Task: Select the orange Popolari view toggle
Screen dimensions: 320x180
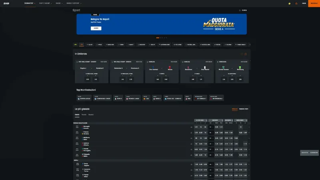Action: (x=235, y=109)
